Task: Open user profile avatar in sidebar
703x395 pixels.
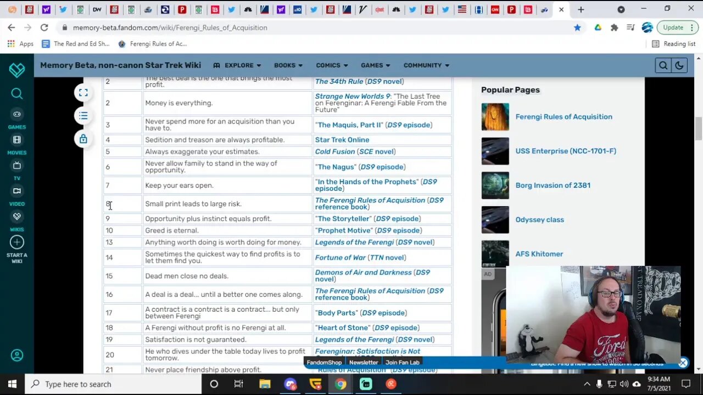Action: (17, 356)
